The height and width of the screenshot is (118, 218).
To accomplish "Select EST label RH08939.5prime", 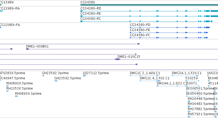I will (x=19, y=83).
